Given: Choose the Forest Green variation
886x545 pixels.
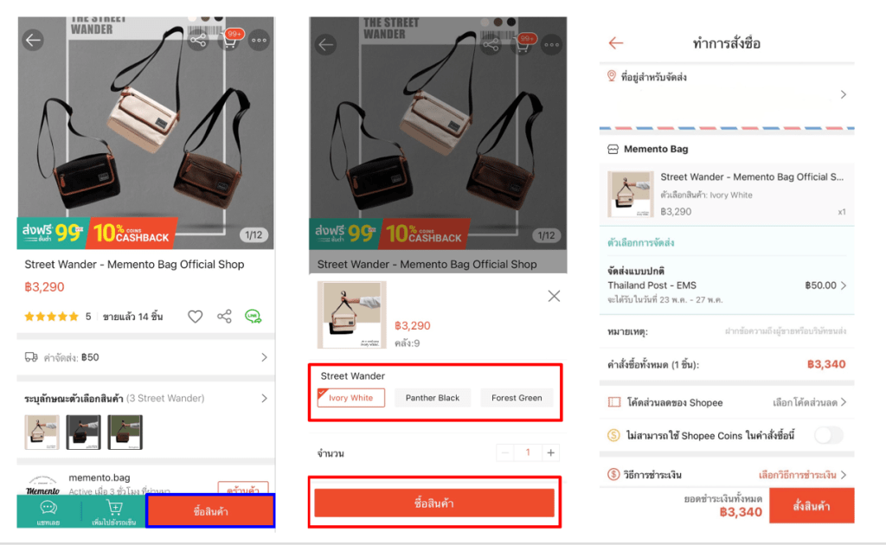Looking at the screenshot, I should pos(517,398).
